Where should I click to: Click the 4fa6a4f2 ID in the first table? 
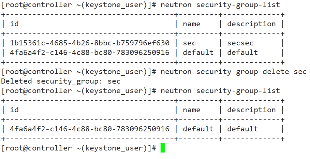(90, 53)
